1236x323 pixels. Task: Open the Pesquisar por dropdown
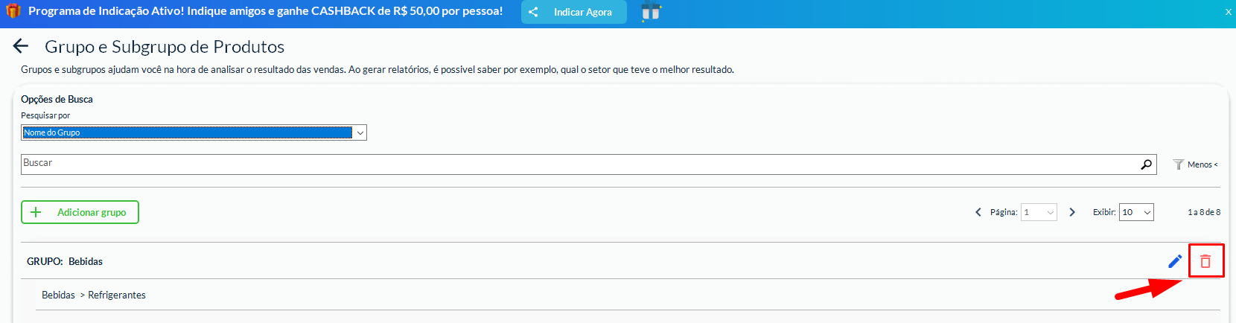point(194,132)
